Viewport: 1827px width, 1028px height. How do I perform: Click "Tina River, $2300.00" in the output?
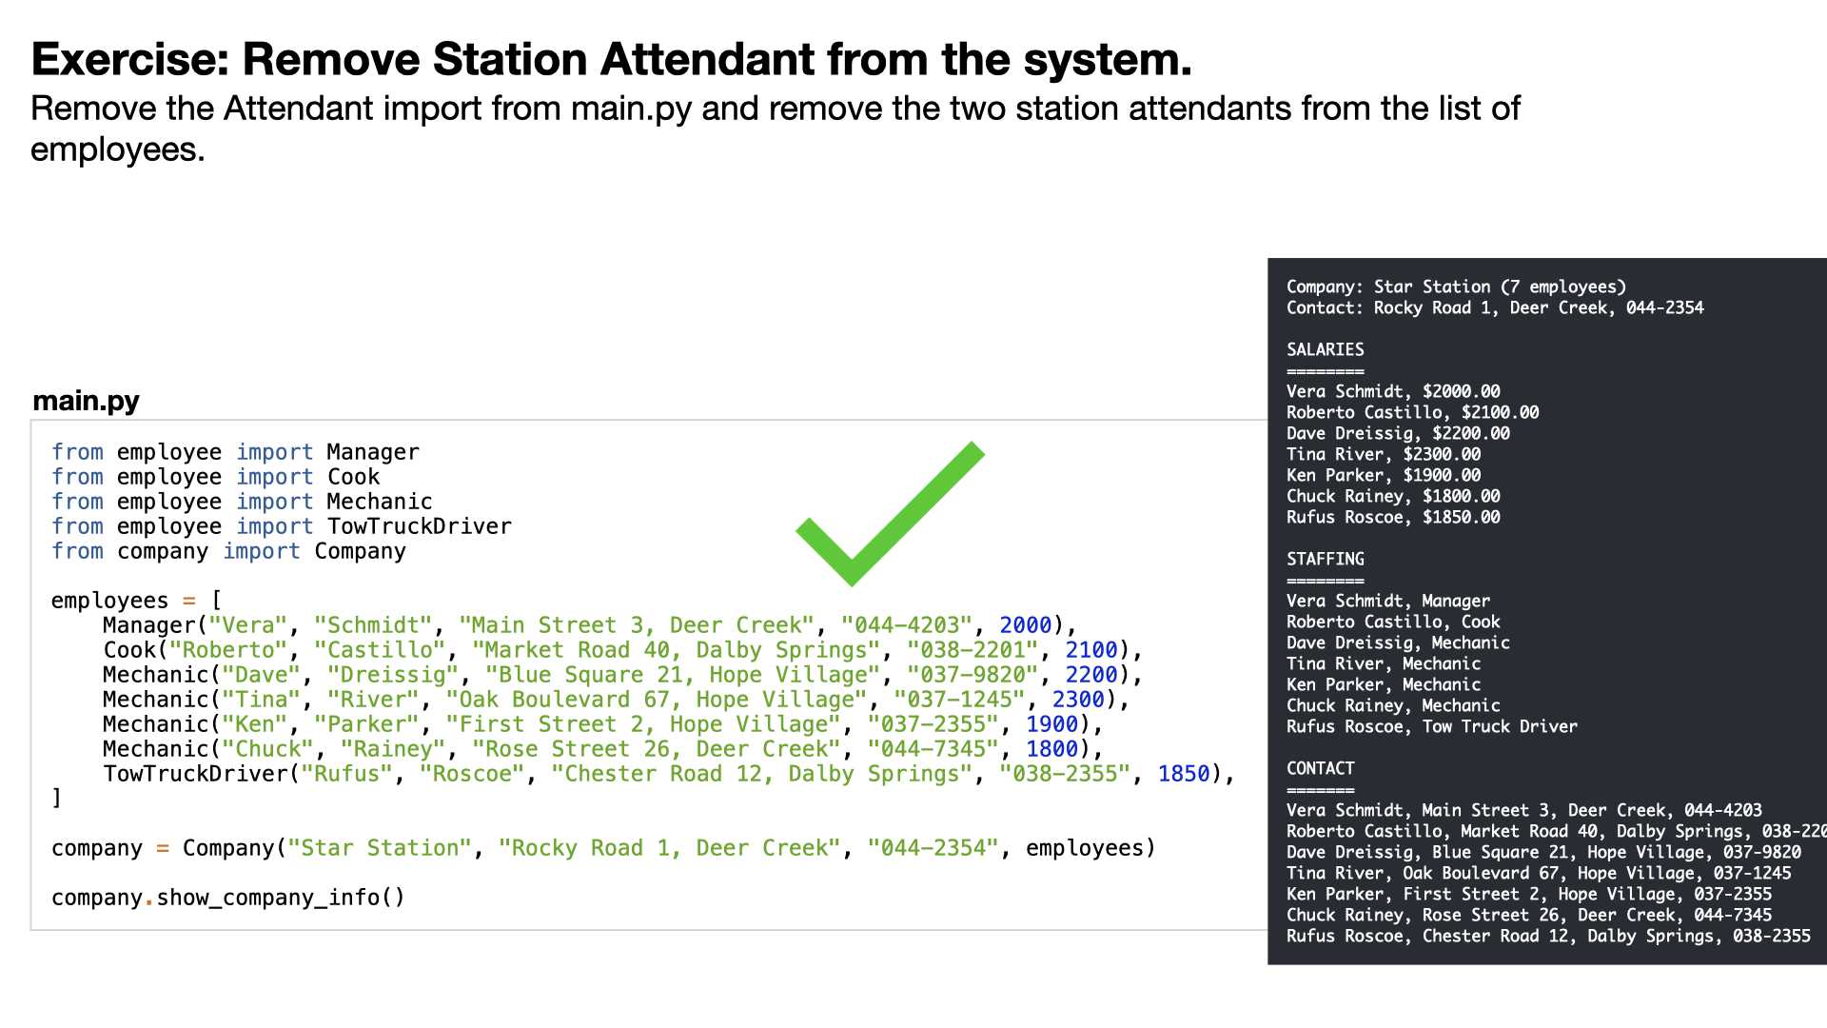(x=1384, y=454)
